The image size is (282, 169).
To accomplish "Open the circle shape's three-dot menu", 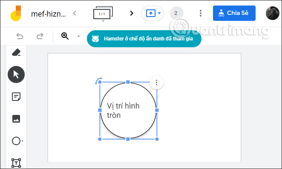I will point(156,82).
